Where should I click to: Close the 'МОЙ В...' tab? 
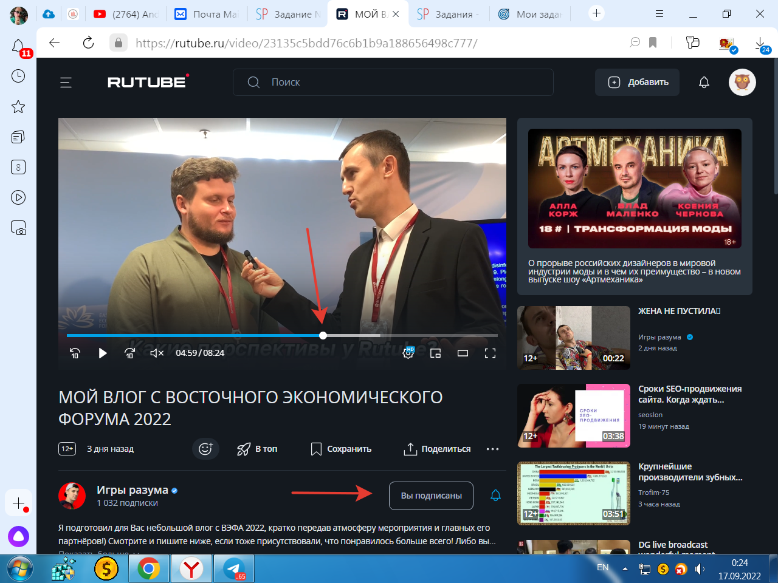[x=396, y=14]
